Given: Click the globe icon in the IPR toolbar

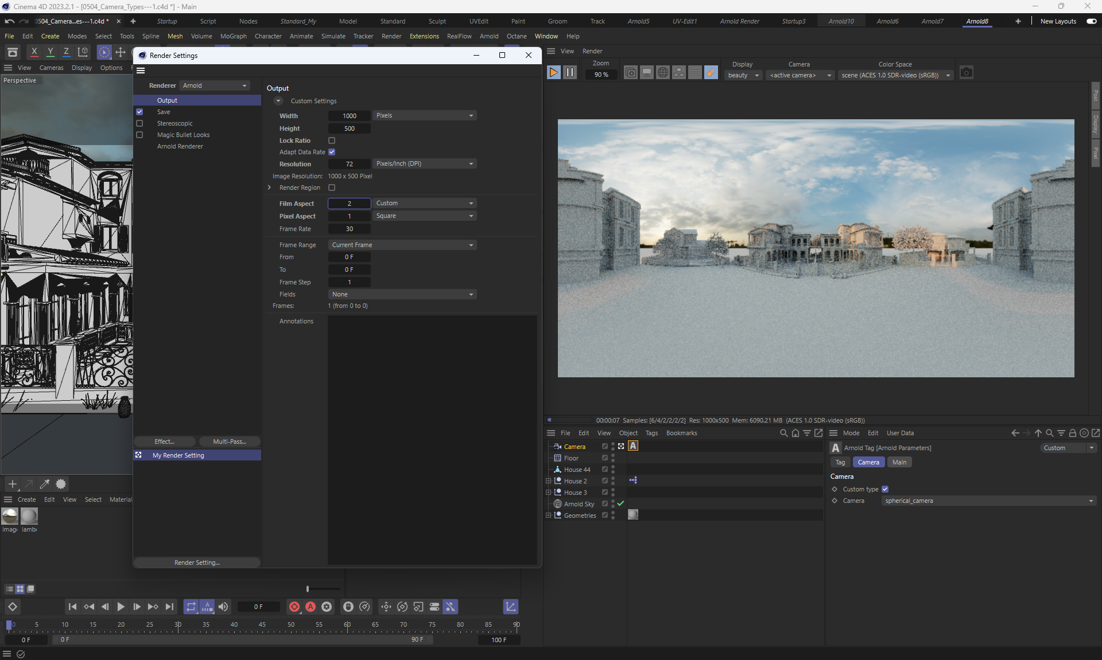Looking at the screenshot, I should tap(662, 73).
